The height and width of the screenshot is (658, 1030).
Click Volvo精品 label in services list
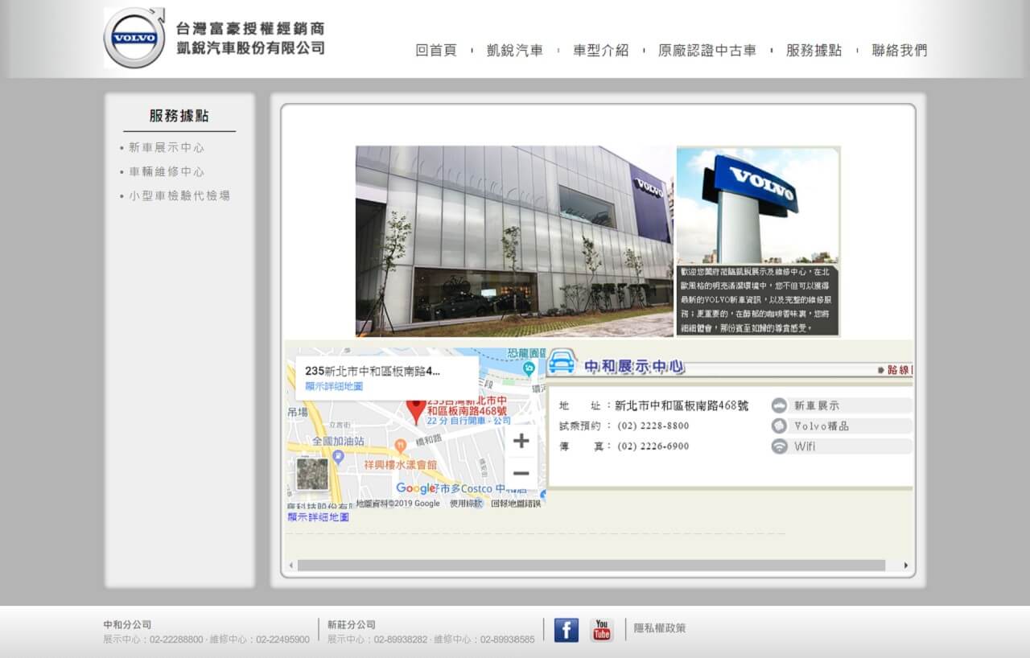pyautogui.click(x=822, y=426)
